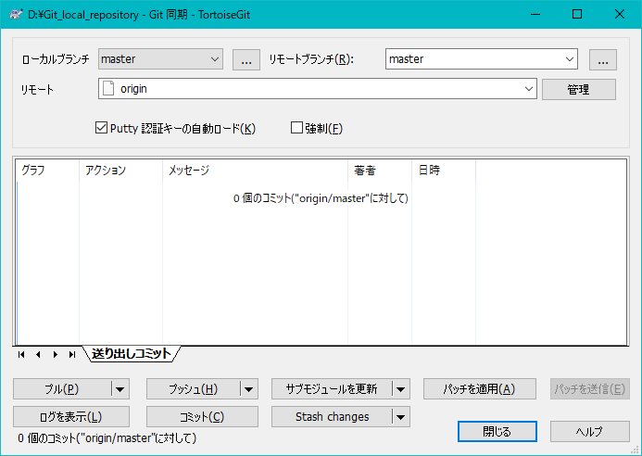Click the プル(P) button

tap(62, 389)
